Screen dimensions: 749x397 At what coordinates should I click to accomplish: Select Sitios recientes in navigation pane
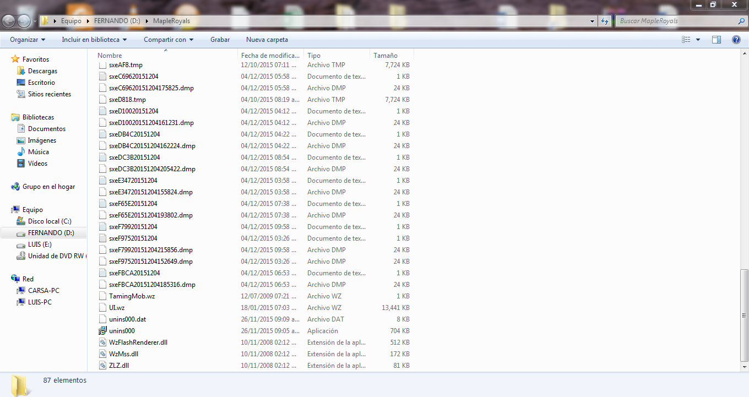(x=50, y=94)
